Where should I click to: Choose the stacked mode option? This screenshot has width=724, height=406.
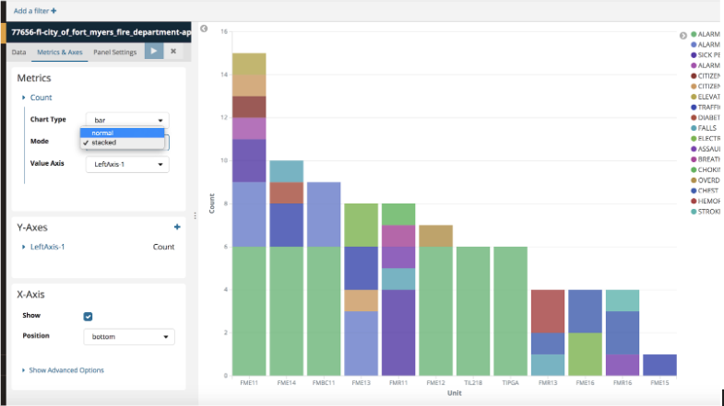[122, 143]
